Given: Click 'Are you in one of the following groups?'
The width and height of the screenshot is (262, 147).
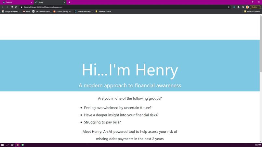Looking at the screenshot, I should point(130,98).
